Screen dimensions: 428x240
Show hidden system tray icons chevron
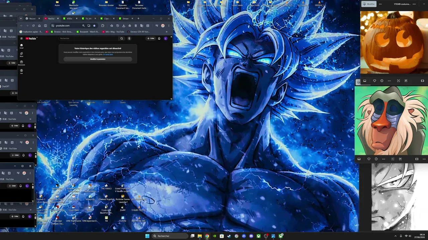pyautogui.click(x=395, y=236)
